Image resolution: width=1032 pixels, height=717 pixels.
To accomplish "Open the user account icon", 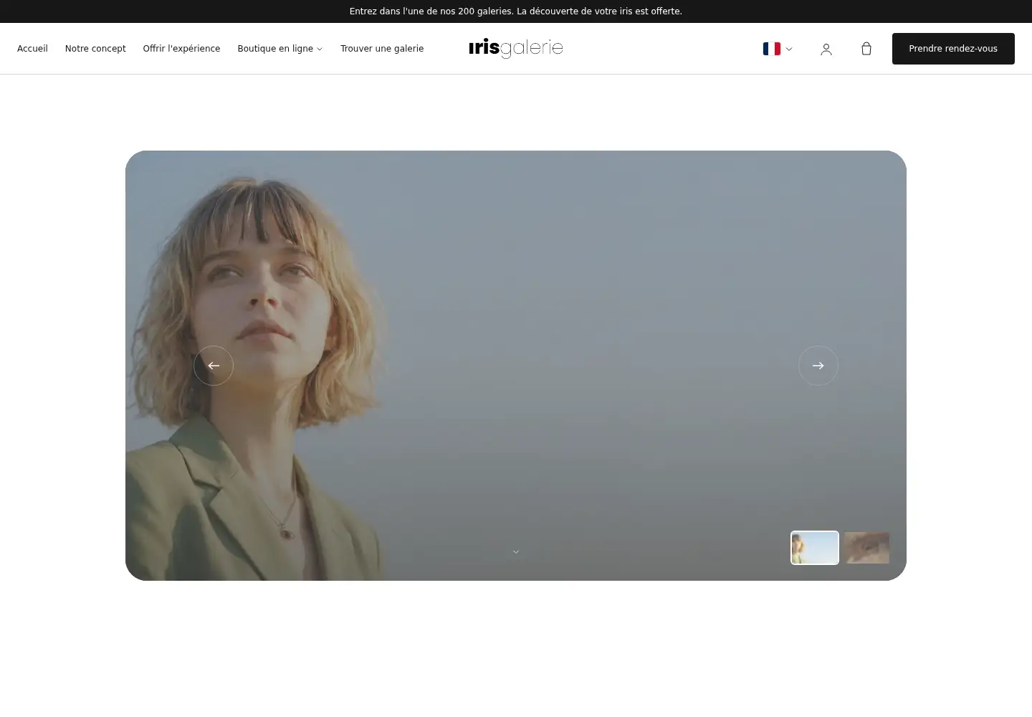I will click(826, 49).
